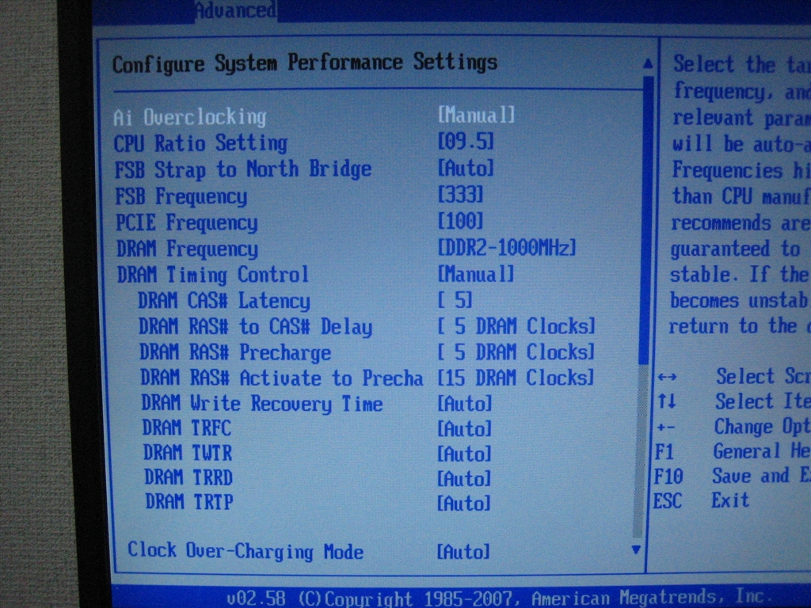Click the F1 General Help hint

733,451
